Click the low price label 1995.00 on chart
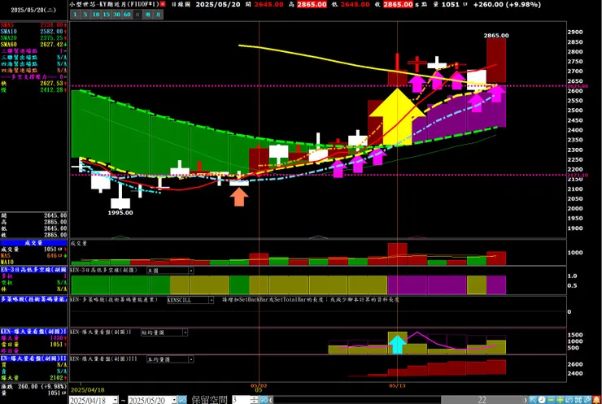This screenshot has width=602, height=404. tap(120, 212)
